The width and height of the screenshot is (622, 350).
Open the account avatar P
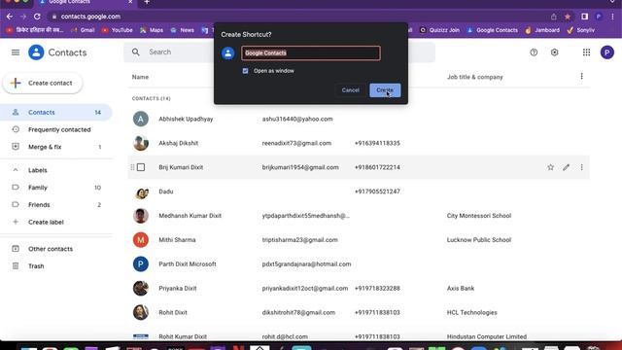click(606, 52)
